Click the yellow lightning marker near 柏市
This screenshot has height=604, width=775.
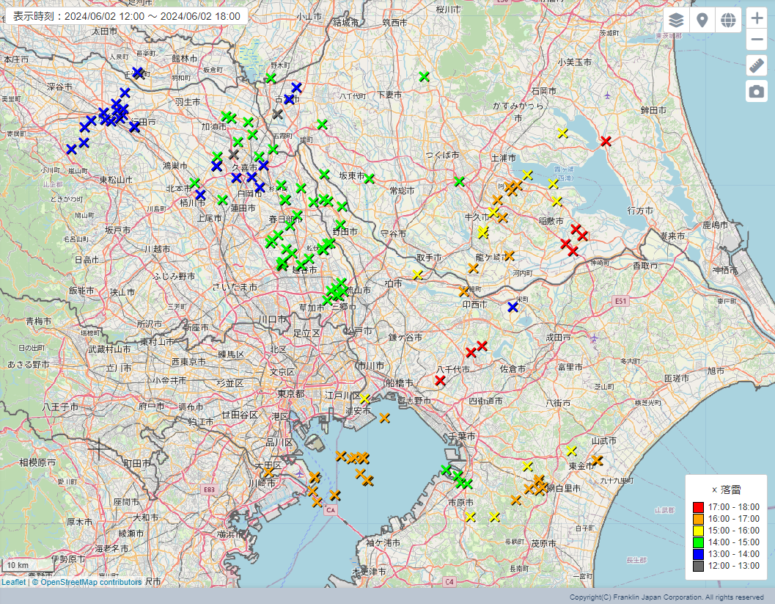417,274
